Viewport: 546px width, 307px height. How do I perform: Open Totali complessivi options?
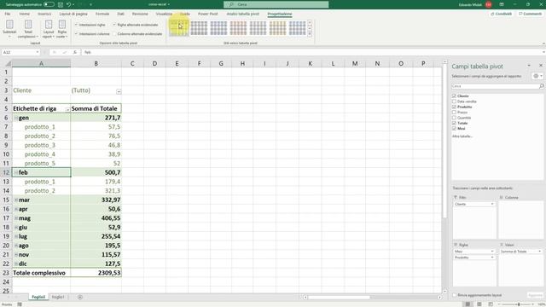click(28, 28)
